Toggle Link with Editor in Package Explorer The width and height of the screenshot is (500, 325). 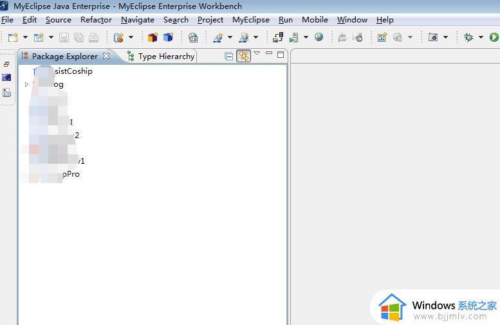click(x=244, y=56)
